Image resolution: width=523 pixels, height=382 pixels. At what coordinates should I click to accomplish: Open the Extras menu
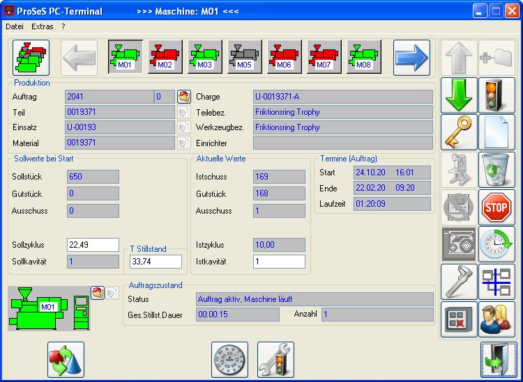43,26
